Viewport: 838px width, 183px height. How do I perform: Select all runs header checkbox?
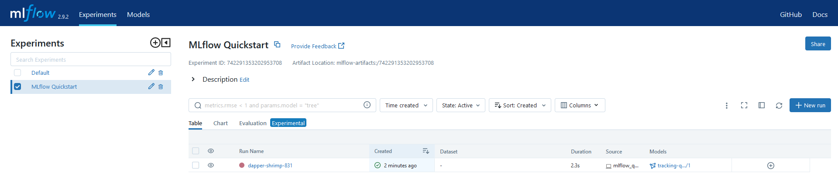click(x=196, y=151)
